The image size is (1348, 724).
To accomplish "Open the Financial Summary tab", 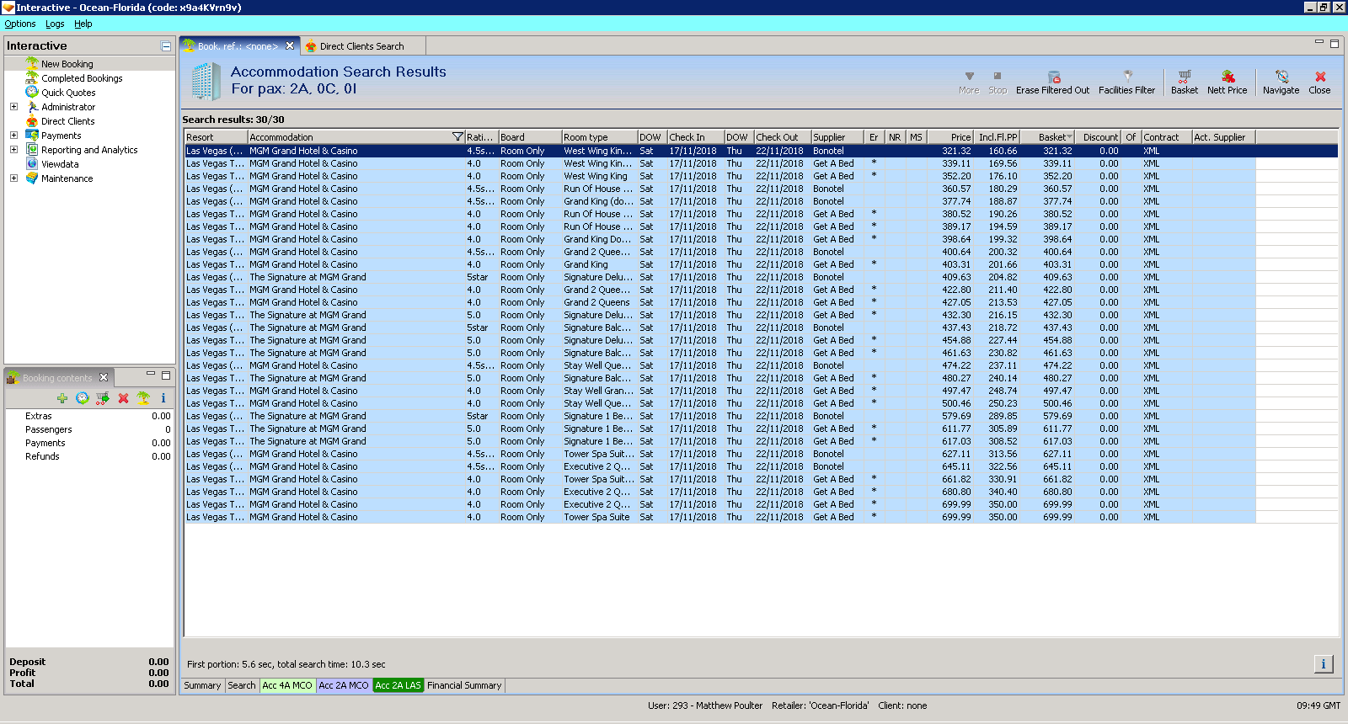I will tap(464, 685).
